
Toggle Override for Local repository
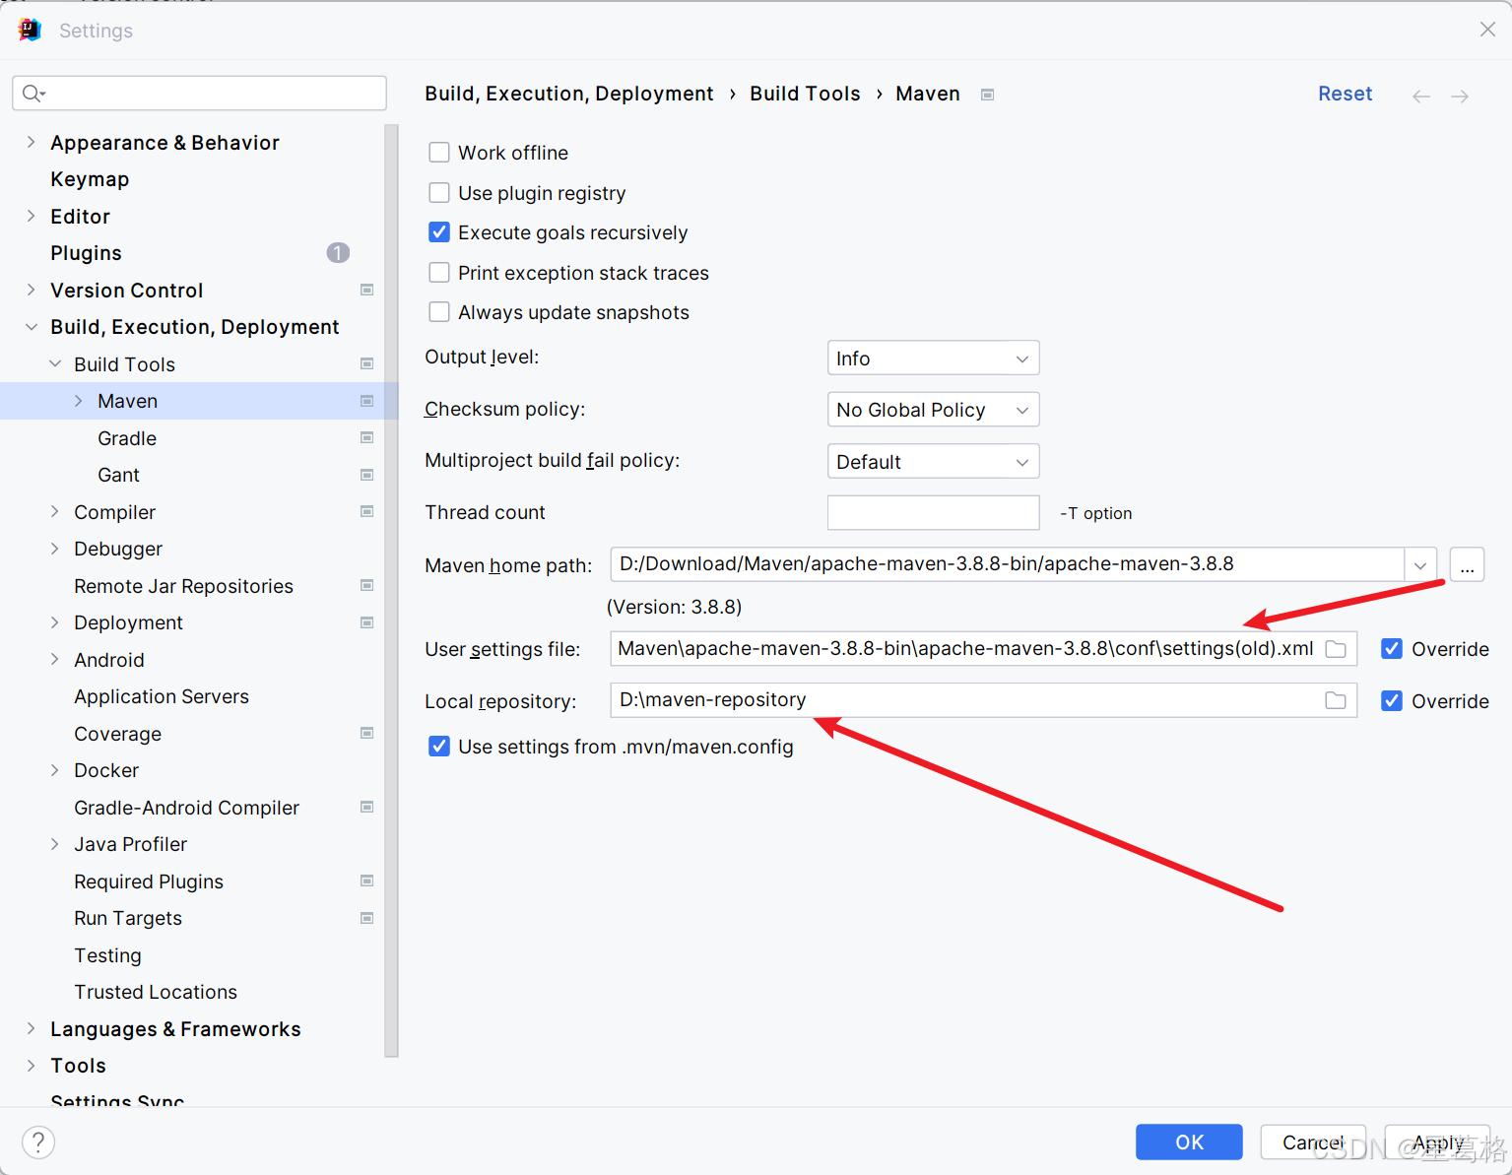coord(1392,701)
